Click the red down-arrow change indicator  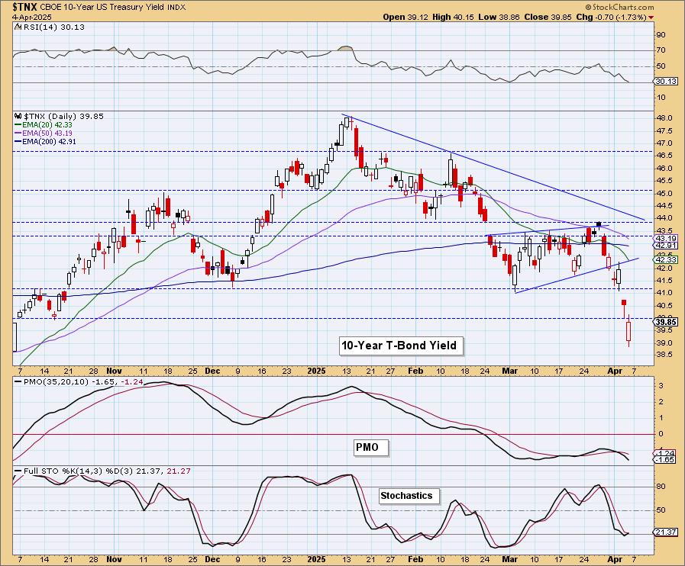(x=651, y=18)
